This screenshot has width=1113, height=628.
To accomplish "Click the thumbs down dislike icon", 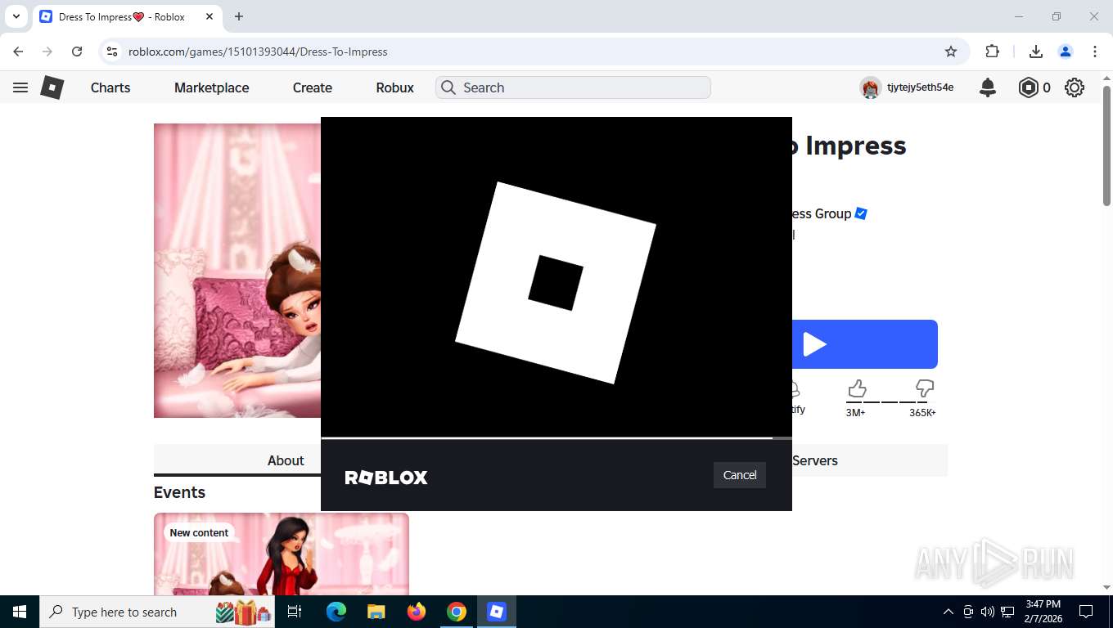I will point(924,388).
